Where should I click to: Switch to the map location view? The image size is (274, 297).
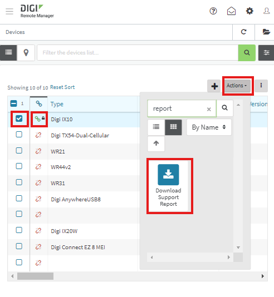click(26, 53)
